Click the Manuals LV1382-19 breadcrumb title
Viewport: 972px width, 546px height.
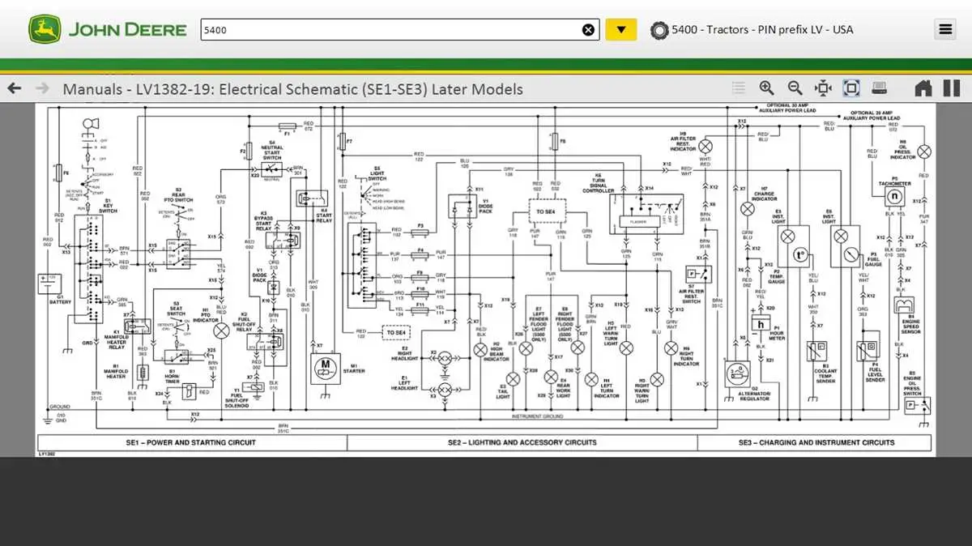tap(293, 89)
